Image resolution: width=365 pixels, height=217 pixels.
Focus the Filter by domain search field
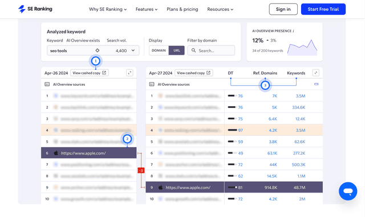pyautogui.click(x=211, y=51)
